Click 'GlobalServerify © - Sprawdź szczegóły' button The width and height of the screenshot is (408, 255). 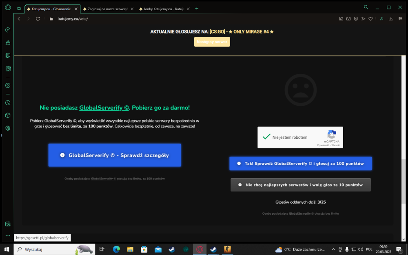[115, 155]
